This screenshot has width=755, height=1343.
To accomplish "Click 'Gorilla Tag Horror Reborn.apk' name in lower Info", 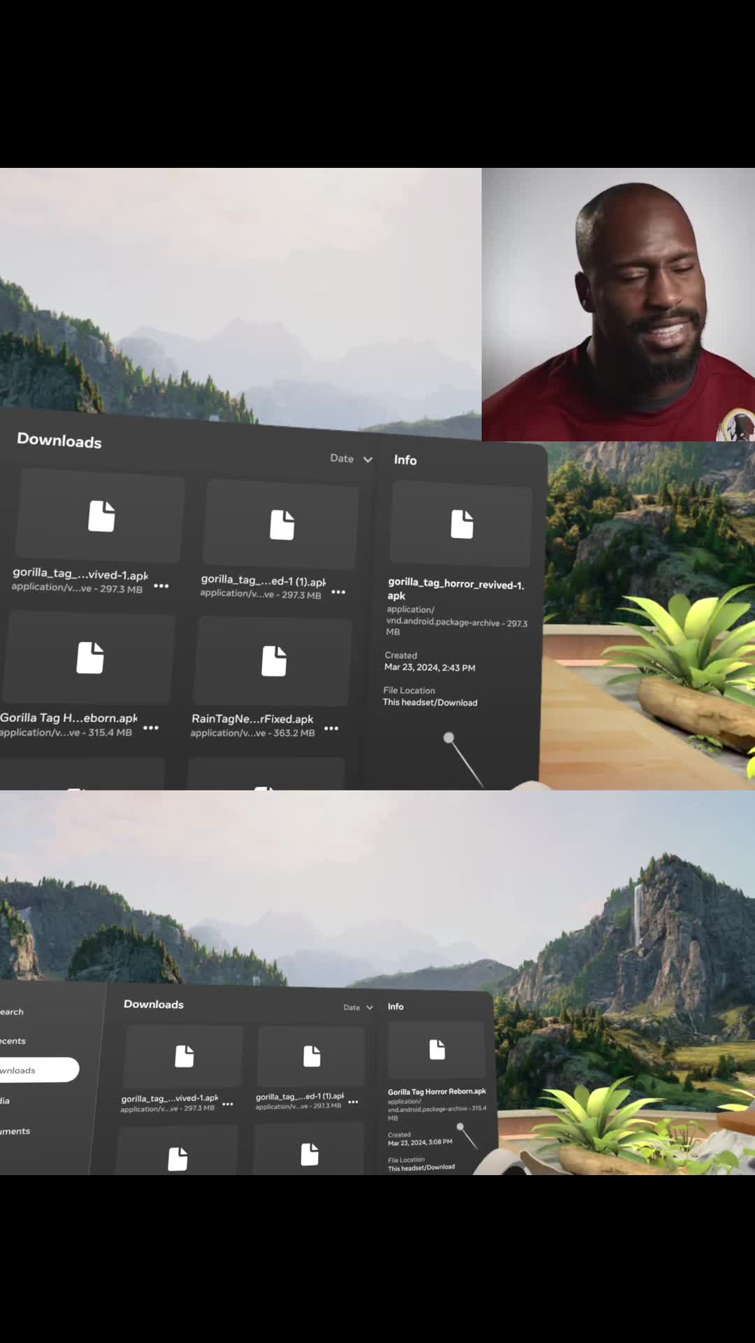I will [437, 1091].
